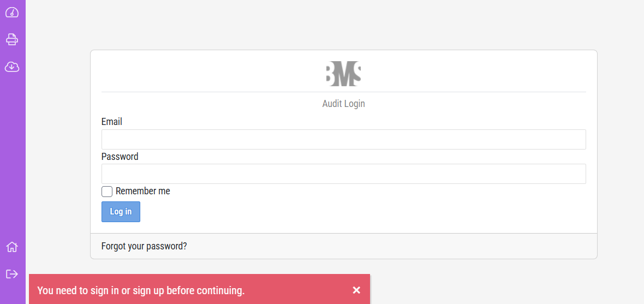Click the "Email" field label
Image resolution: width=644 pixels, height=304 pixels.
pos(112,122)
